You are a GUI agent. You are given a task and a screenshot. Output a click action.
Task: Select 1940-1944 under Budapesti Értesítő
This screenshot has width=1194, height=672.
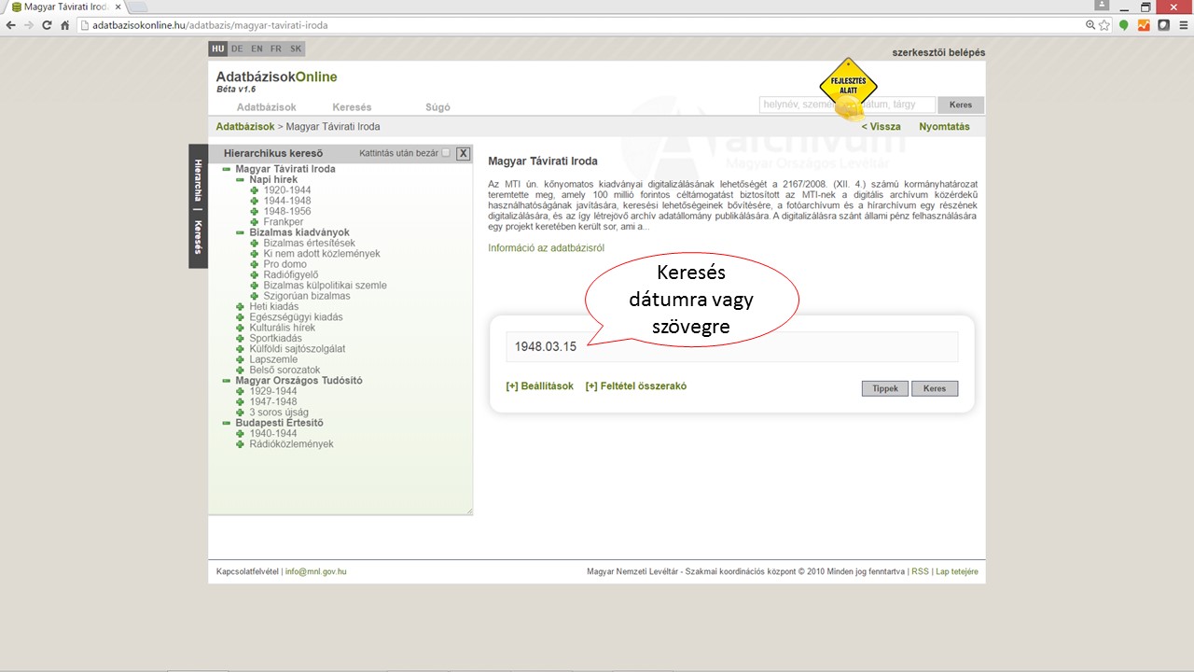(x=273, y=433)
